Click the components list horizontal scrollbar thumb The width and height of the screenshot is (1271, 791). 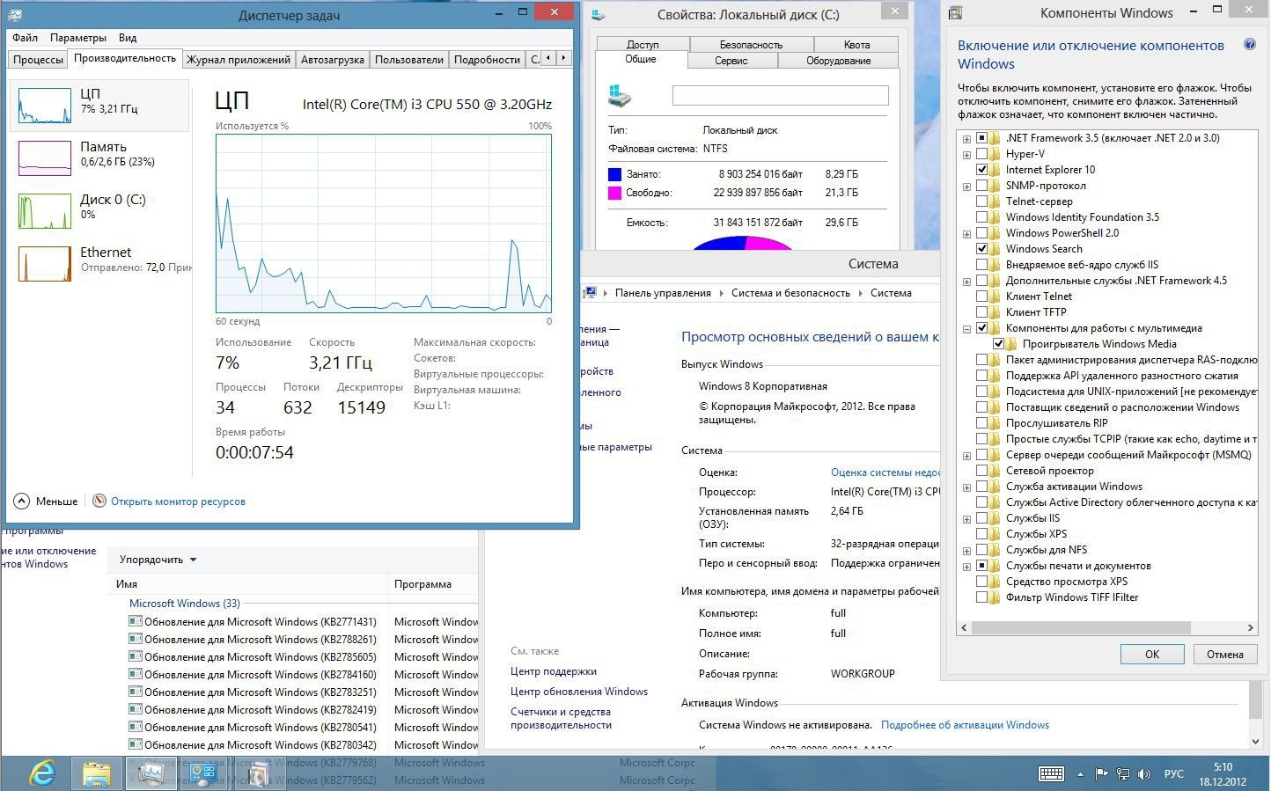click(1081, 627)
